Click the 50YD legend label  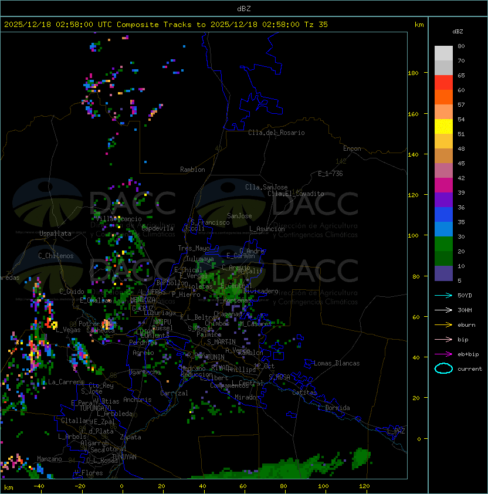tap(465, 295)
